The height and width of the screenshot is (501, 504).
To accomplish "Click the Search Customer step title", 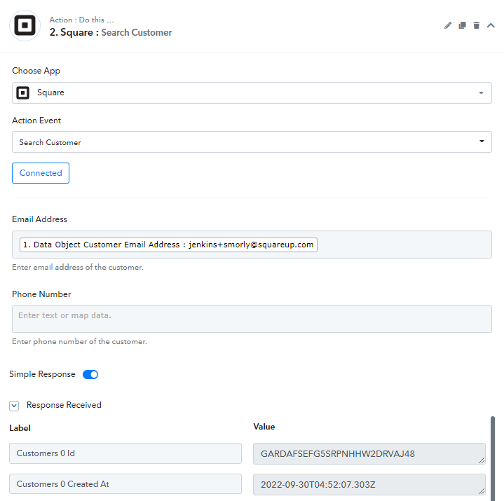I will click(136, 32).
